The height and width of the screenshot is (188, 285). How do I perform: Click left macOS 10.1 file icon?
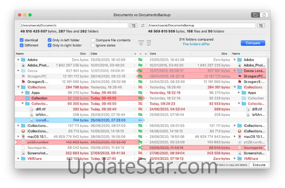[x=23, y=137]
